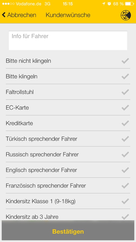
Task: Tap the radar icon in header
Action: [x=126, y=15]
